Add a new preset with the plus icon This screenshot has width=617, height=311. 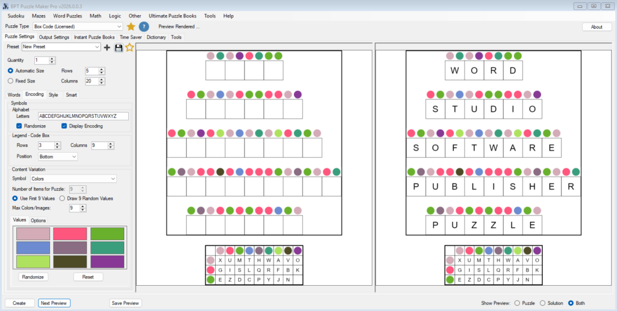tap(107, 47)
